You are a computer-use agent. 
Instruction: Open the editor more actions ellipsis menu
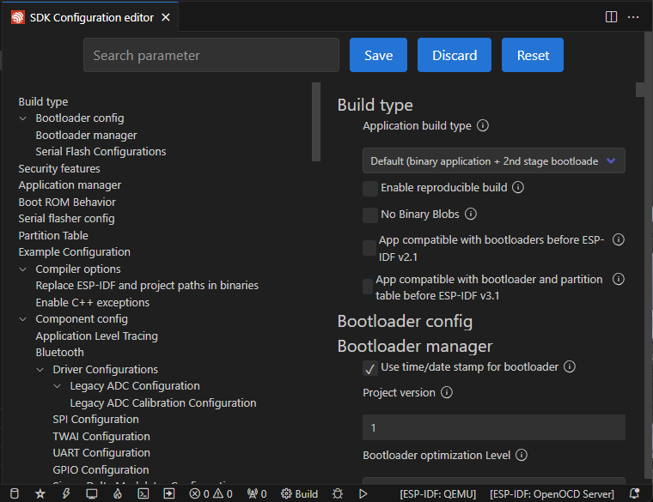coord(633,17)
